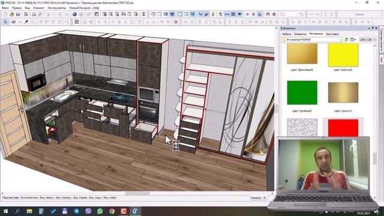Image resolution: width=384 pixels, height=216 pixels.
Task: Click the red circle target icon
Action: point(176,22)
